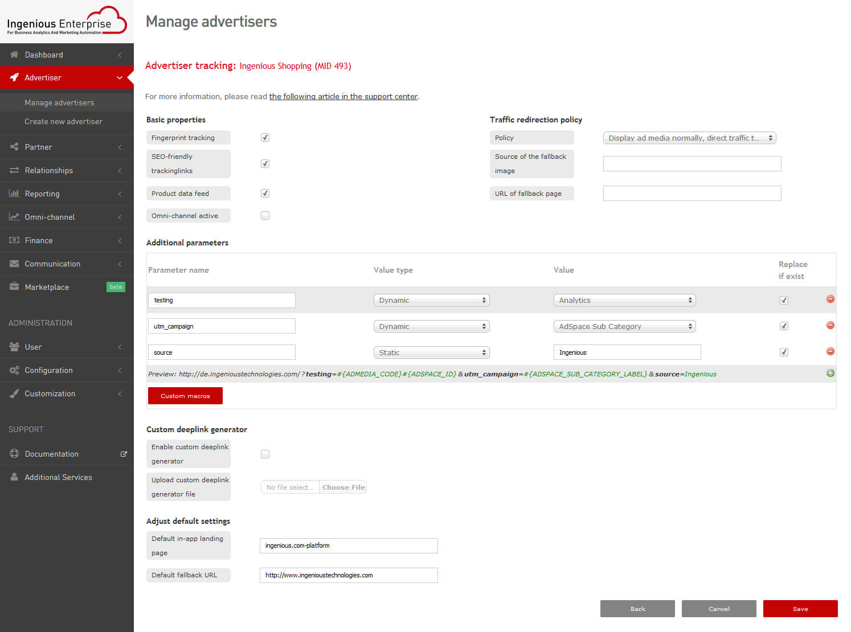Click the external link icon beside Documentation
Viewport: 851px width, 632px height.
(124, 454)
